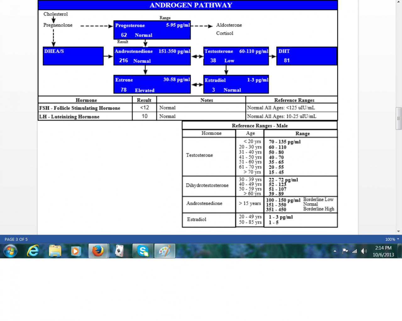Image resolution: width=402 pixels, height=321 pixels.
Task: Click the Action Center flag icon
Action: point(345,251)
